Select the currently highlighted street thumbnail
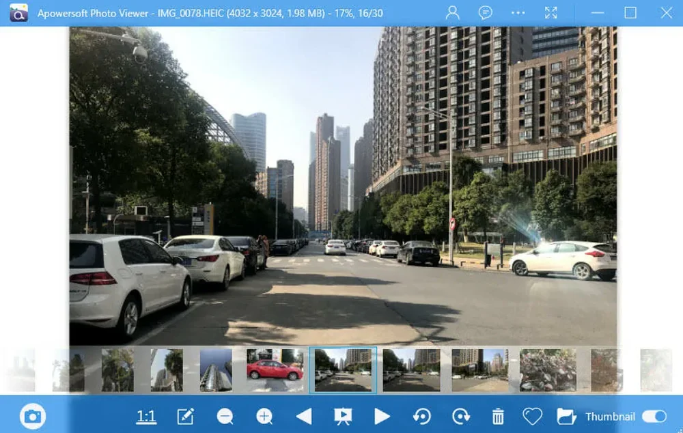683x433 pixels. pyautogui.click(x=344, y=370)
